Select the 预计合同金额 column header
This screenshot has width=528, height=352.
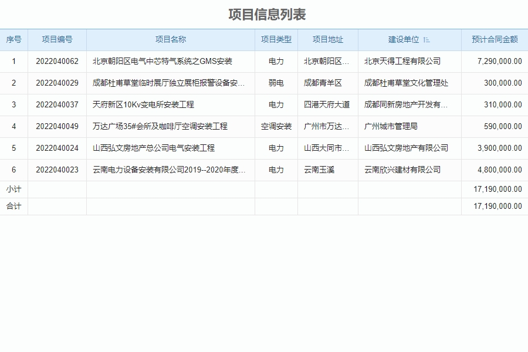[495, 40]
